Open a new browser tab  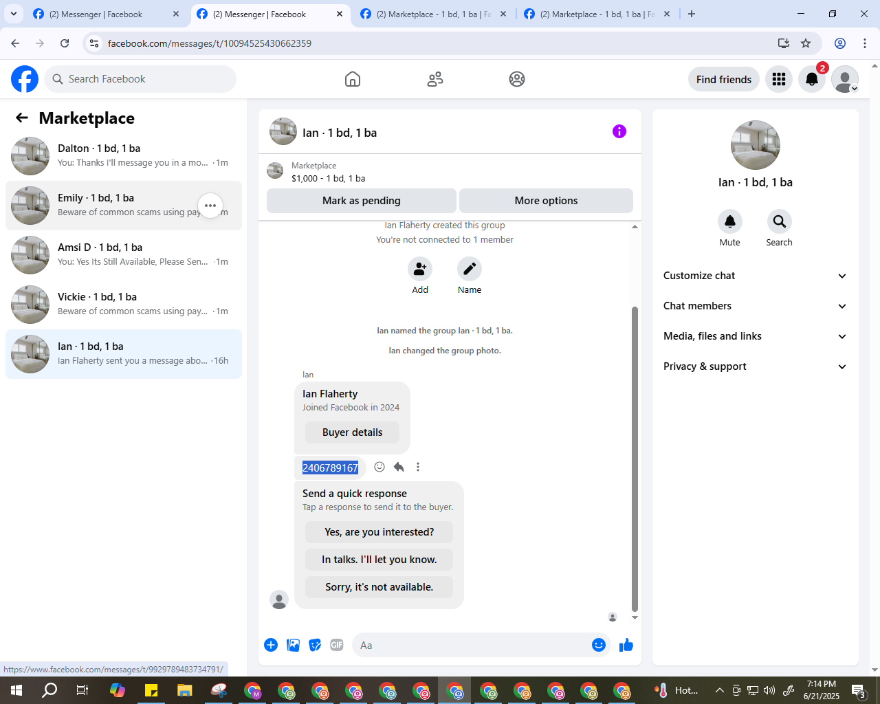coord(692,14)
